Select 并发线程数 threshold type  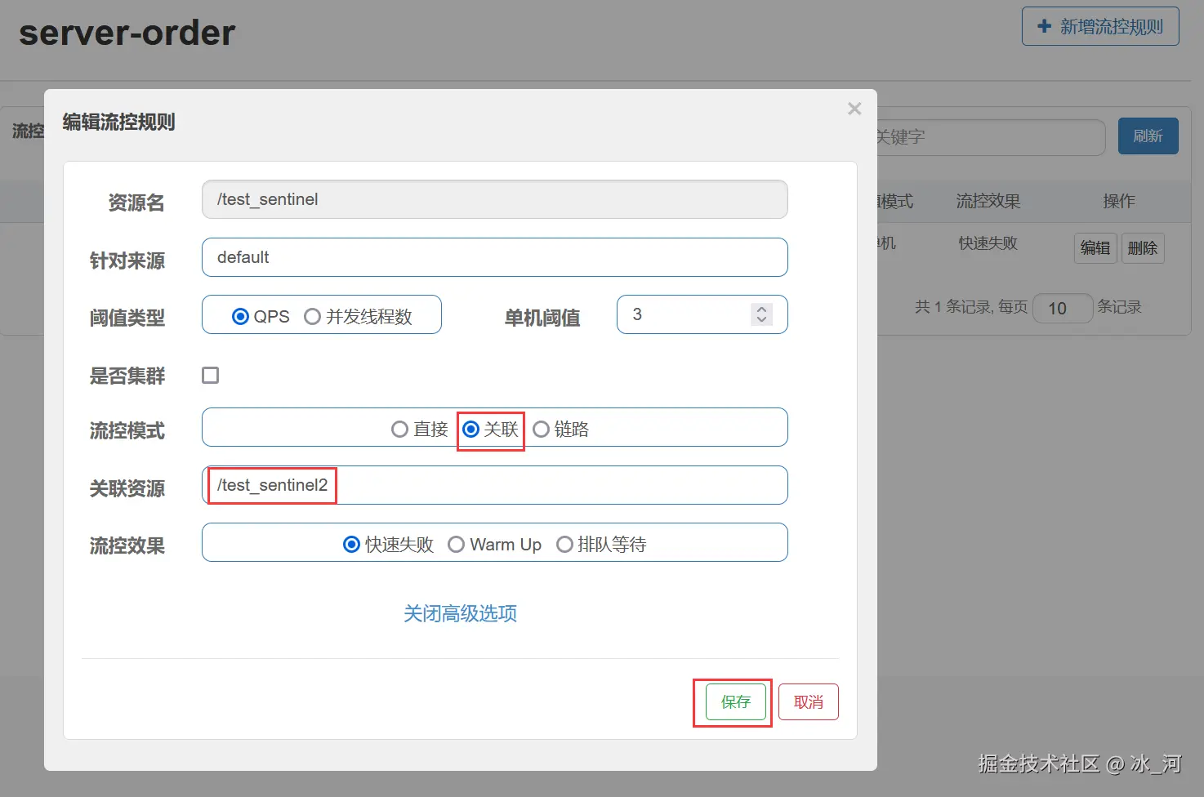(312, 317)
